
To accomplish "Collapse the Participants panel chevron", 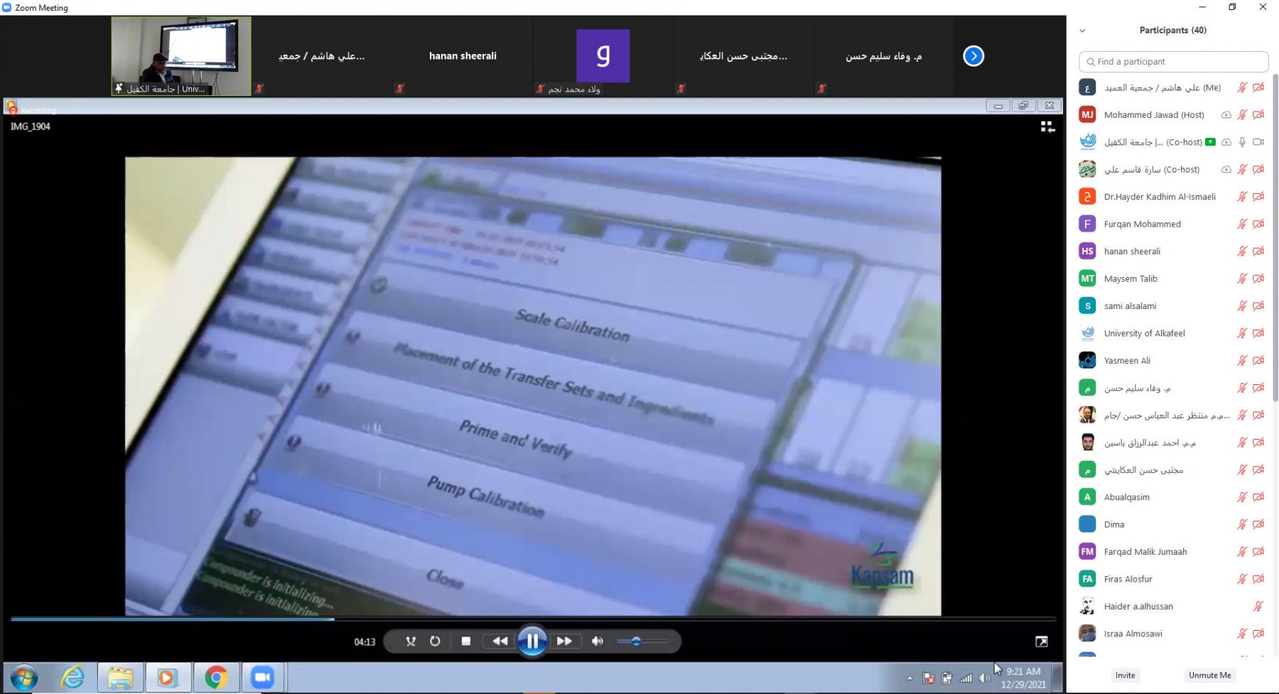I will click(1082, 31).
